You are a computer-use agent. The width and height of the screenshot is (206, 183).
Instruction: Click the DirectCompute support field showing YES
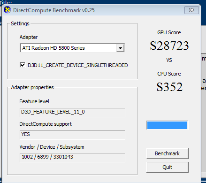pos(72,135)
